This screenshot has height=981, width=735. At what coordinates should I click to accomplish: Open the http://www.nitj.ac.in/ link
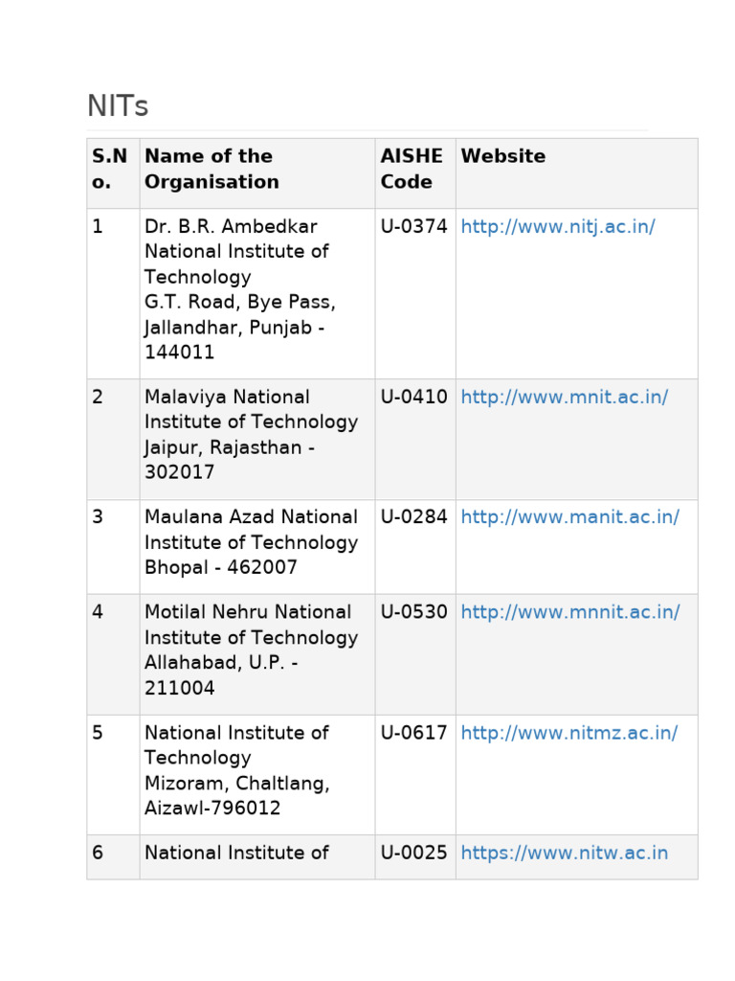click(x=558, y=227)
